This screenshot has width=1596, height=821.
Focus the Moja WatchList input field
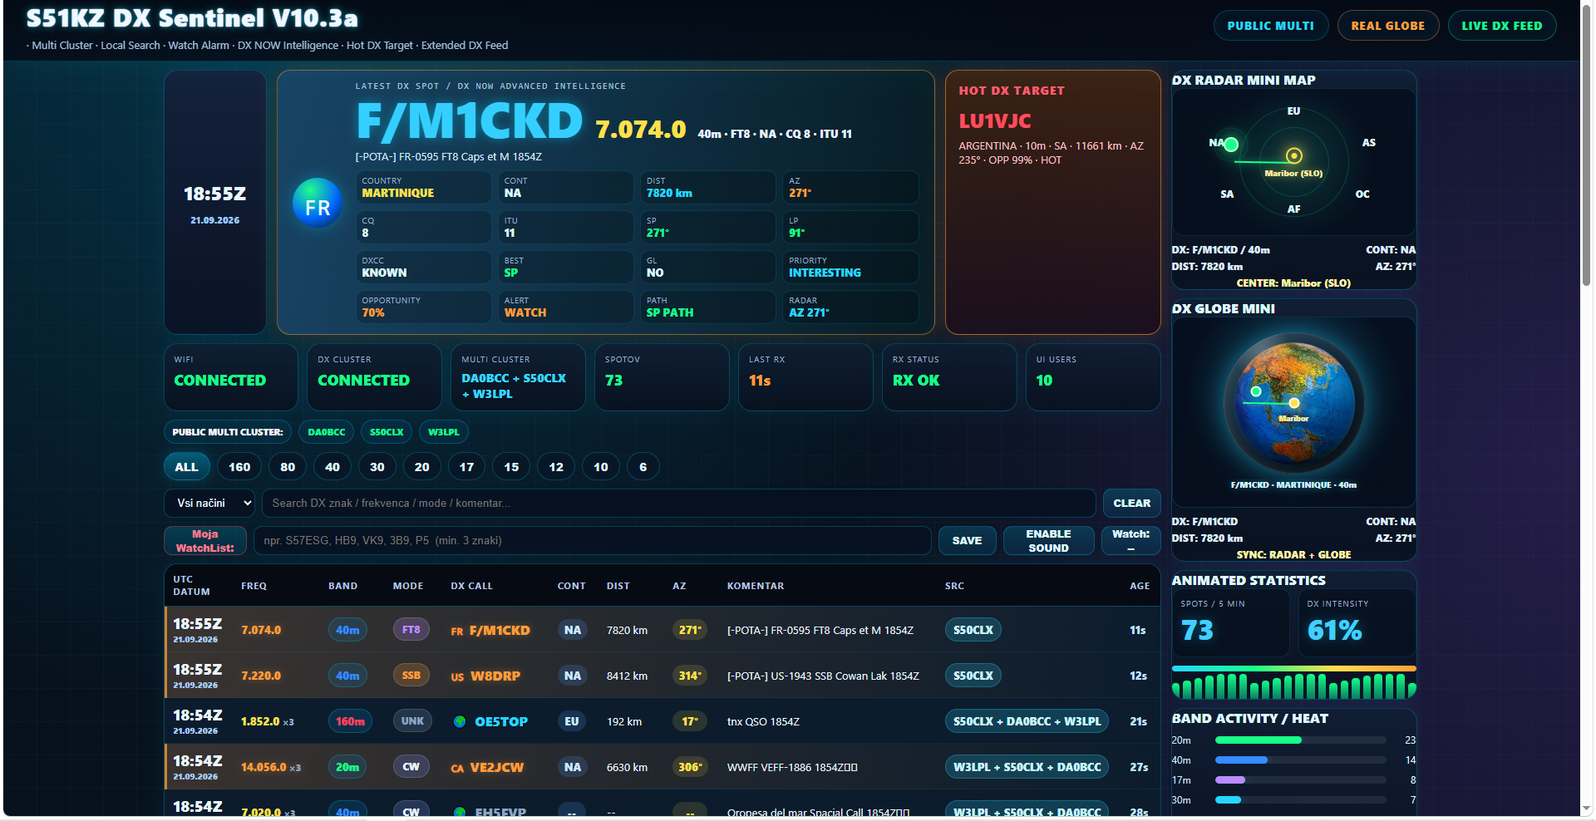593,540
